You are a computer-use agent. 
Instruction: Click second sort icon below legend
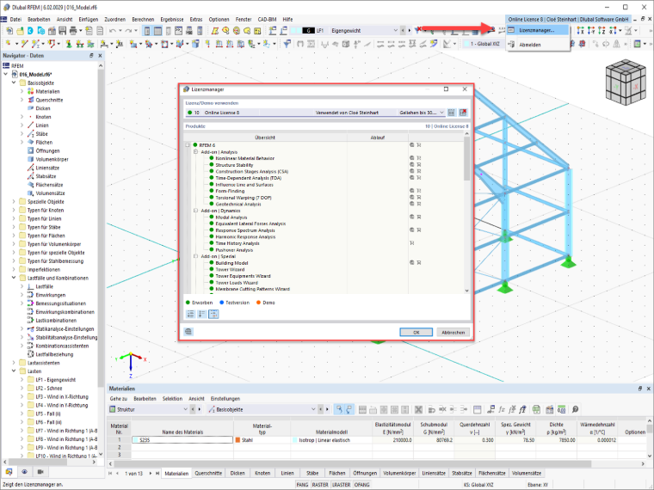(x=202, y=314)
